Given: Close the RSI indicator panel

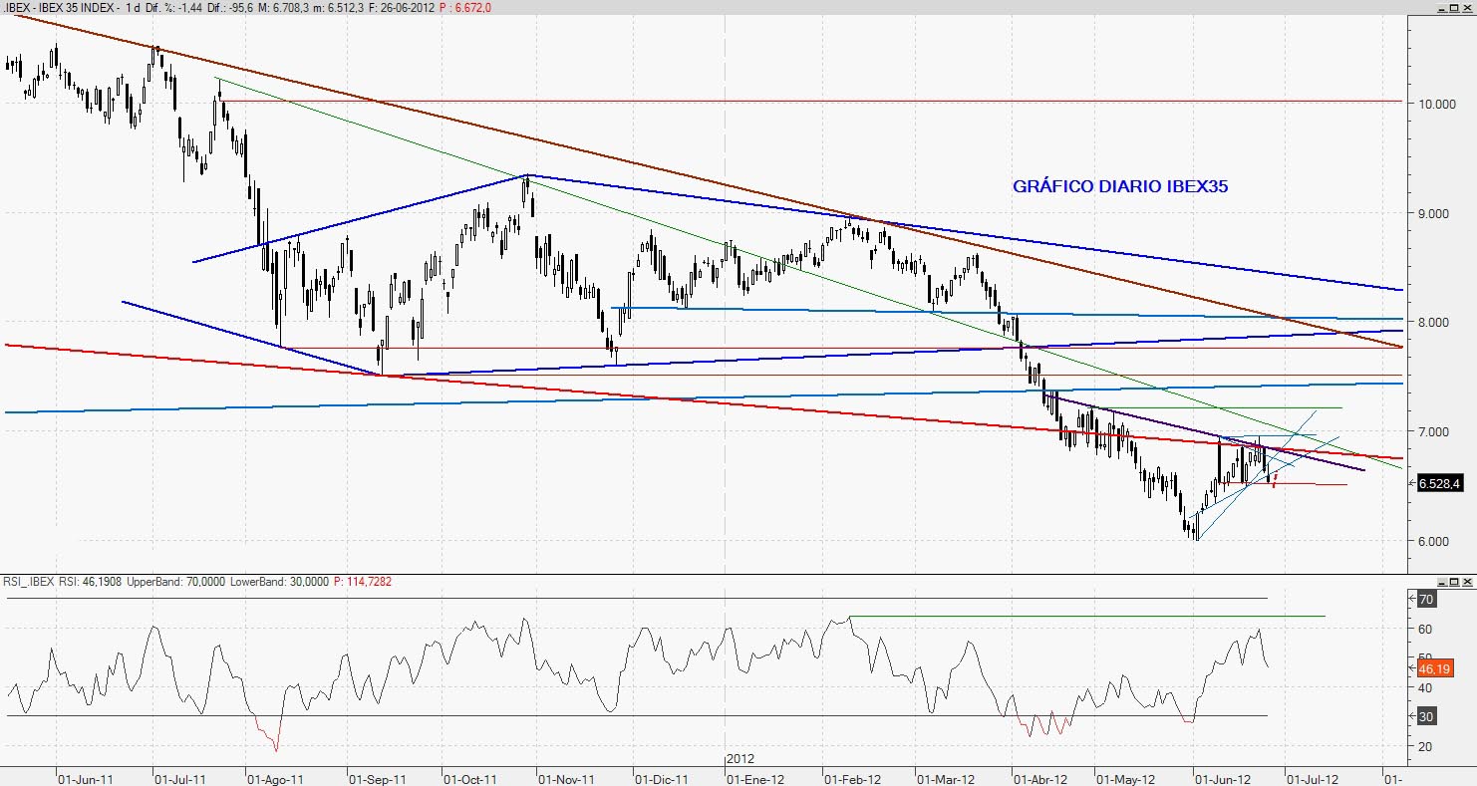Looking at the screenshot, I should 1468,582.
